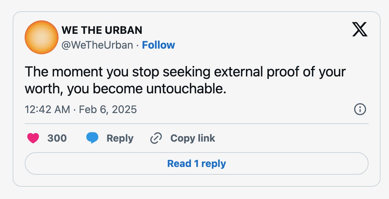Image resolution: width=389 pixels, height=199 pixels.
Task: Click the chain link icon
Action: pos(156,138)
